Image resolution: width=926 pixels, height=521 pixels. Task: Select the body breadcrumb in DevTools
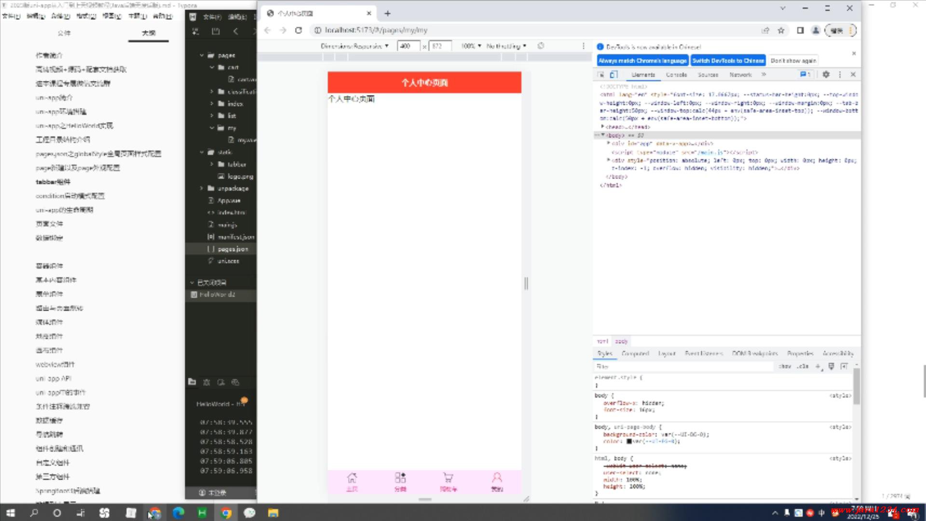point(621,342)
